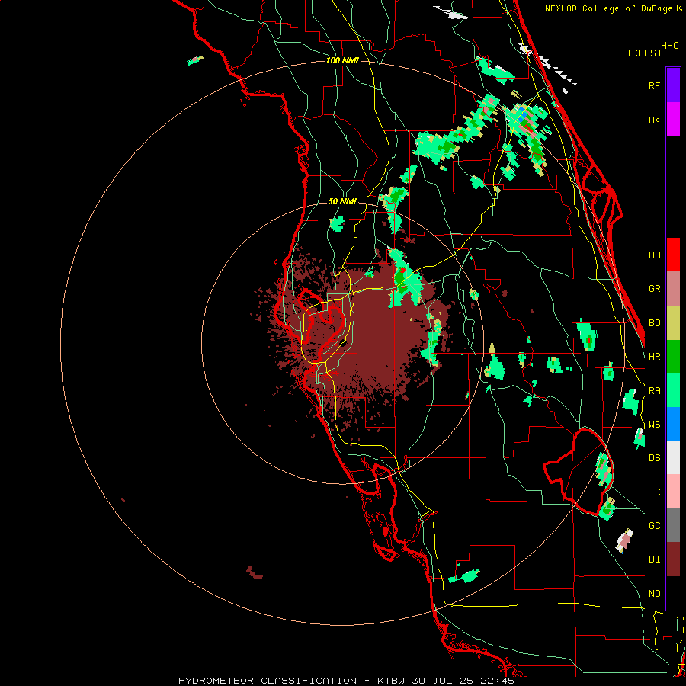Click the DS white legend swatch
686x686 pixels.
(x=673, y=457)
